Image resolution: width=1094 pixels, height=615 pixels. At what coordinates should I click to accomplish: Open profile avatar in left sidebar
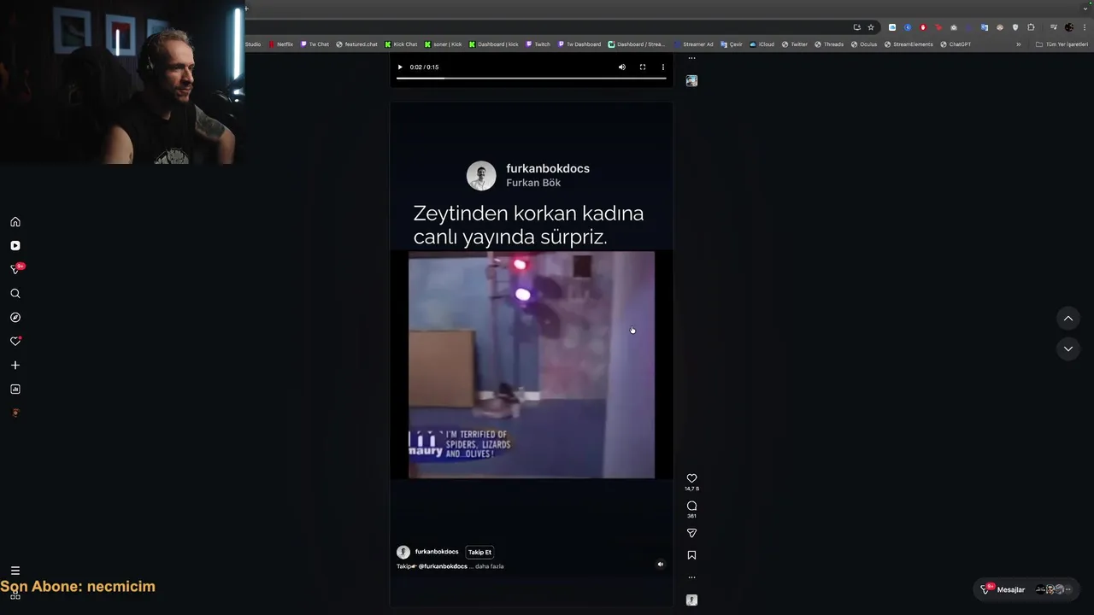click(15, 413)
